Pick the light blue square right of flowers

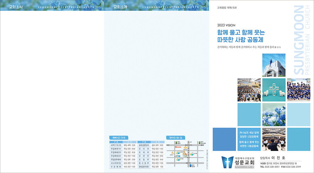pos(298,114)
